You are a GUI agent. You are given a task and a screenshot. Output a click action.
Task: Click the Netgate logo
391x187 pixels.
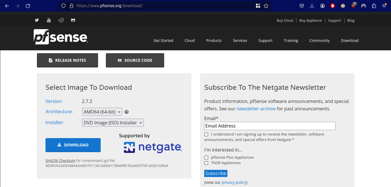click(153, 147)
